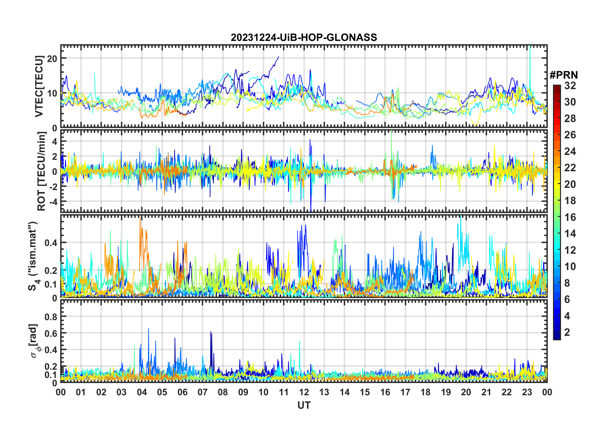The width and height of the screenshot is (608, 425).
Task: Click PRN colorbar label 30
Action: [570, 102]
